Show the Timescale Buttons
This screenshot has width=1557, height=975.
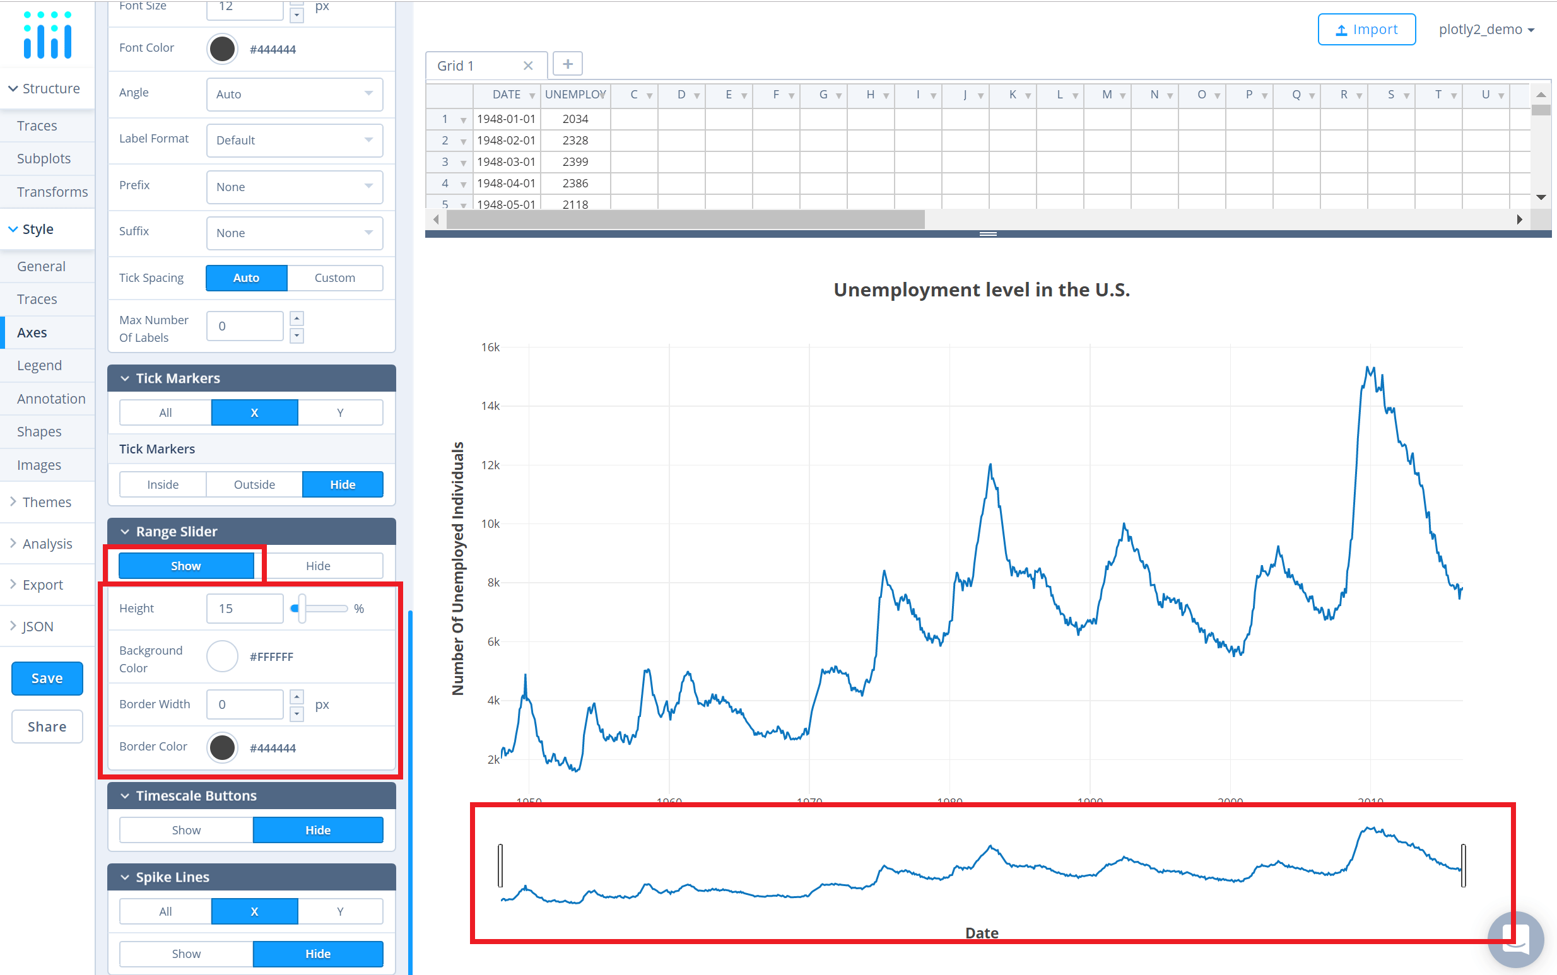click(185, 830)
